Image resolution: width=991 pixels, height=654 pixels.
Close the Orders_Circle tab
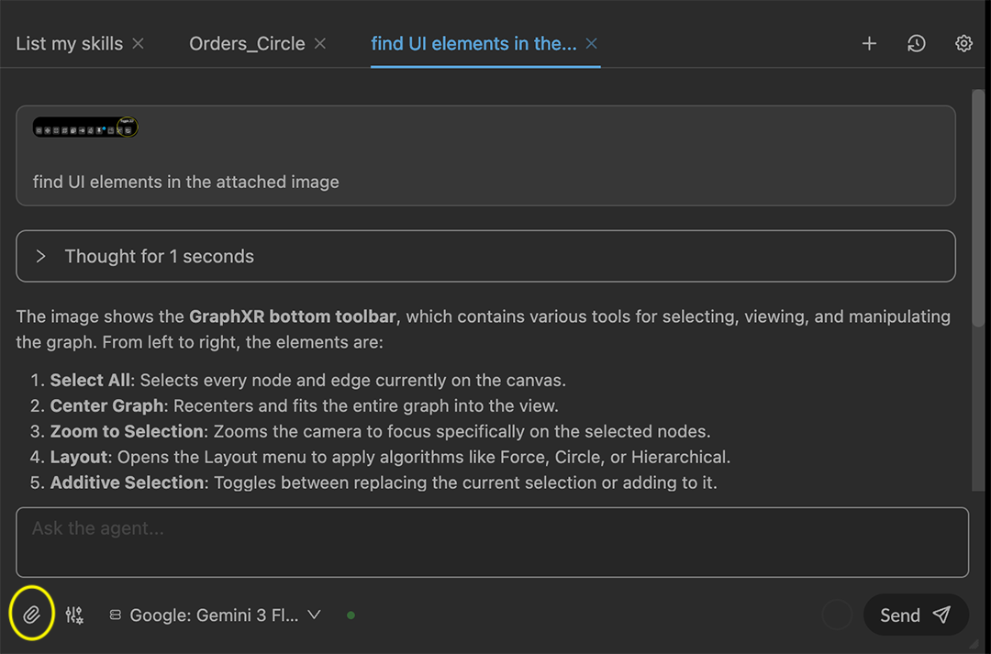pyautogui.click(x=320, y=44)
